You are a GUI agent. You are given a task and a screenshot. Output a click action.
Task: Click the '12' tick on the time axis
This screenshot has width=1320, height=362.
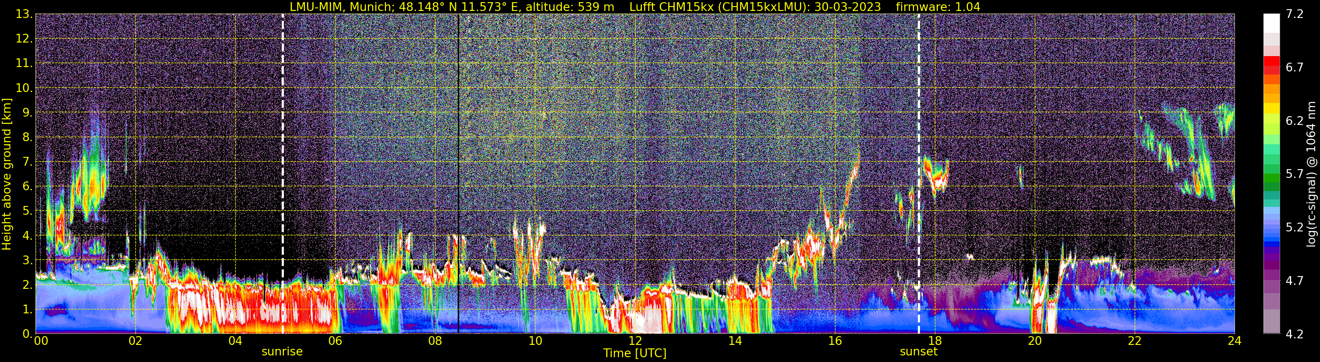tap(635, 341)
